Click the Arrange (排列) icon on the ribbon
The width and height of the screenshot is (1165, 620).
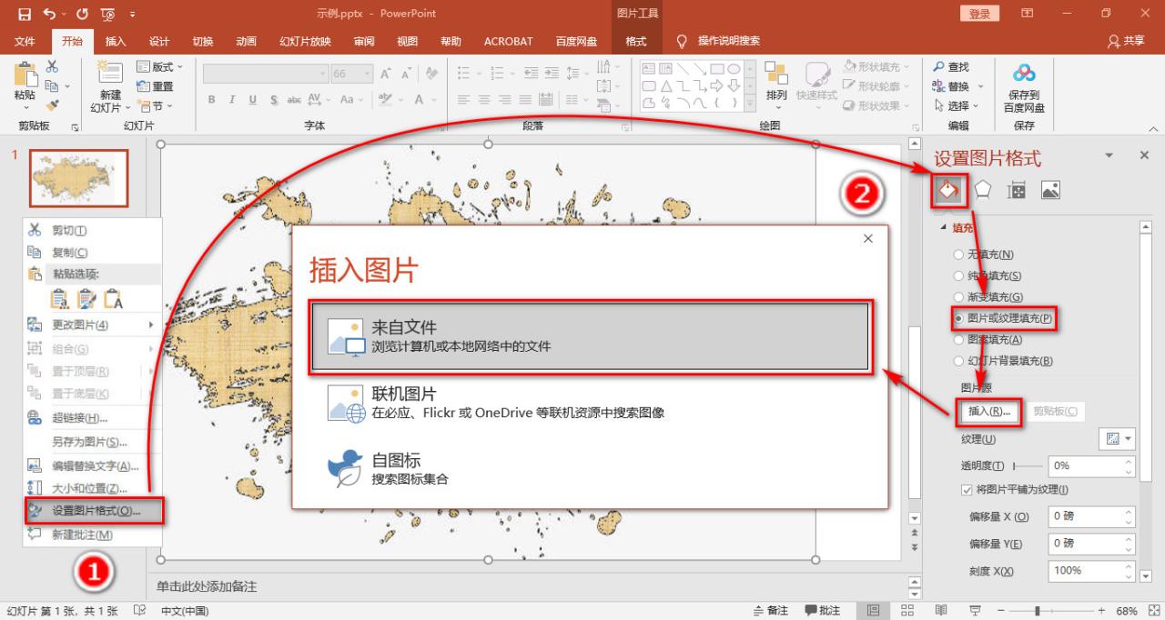(775, 80)
